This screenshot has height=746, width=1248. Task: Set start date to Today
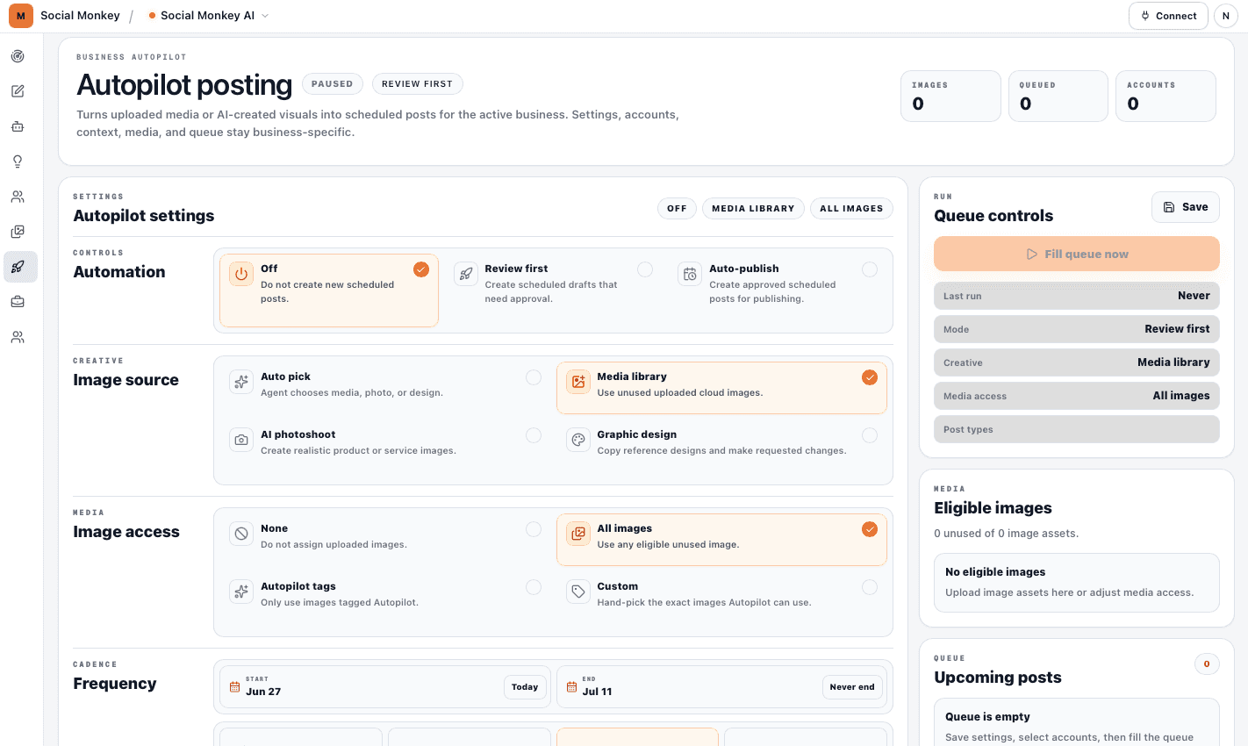(x=525, y=687)
